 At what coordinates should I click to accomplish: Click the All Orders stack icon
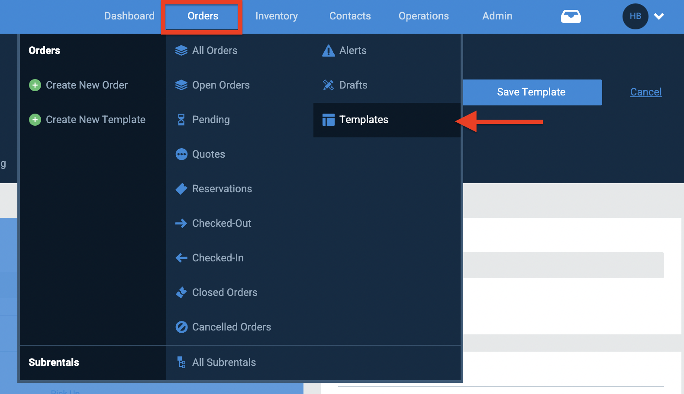click(181, 51)
